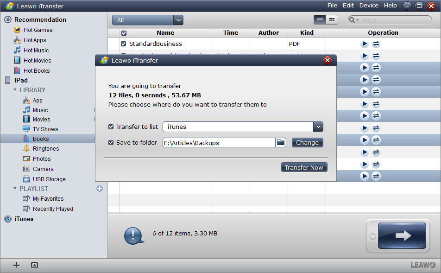Click the save folder path field
This screenshot has width=441, height=273.
pyautogui.click(x=219, y=143)
